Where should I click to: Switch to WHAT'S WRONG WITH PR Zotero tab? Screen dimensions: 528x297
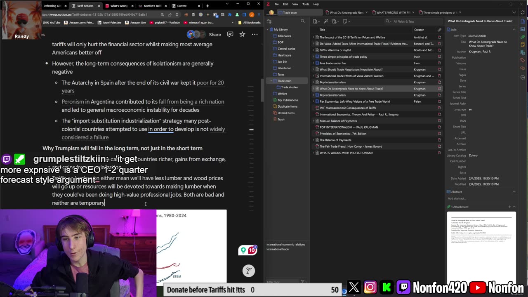click(x=393, y=12)
